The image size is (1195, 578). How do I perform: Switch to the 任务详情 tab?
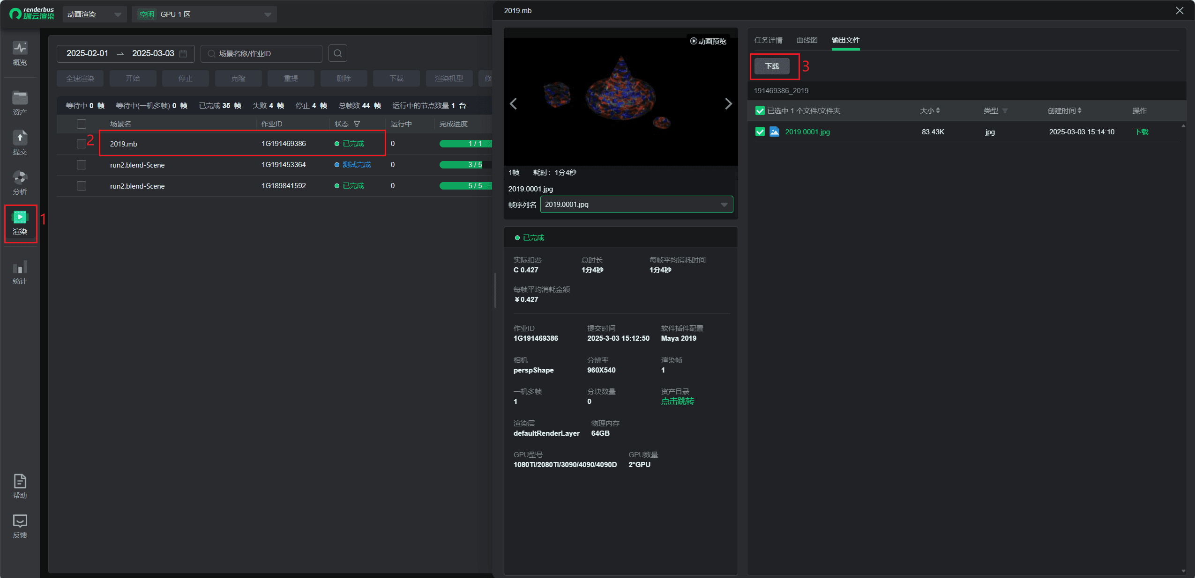point(768,40)
